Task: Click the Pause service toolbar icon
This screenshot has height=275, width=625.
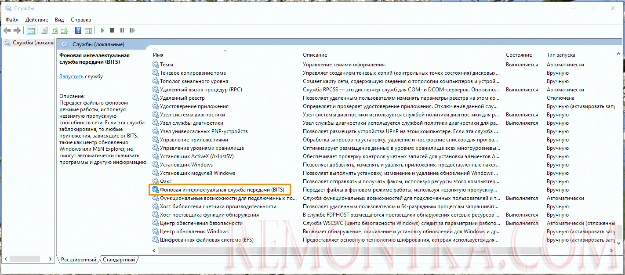Action: [x=122, y=30]
